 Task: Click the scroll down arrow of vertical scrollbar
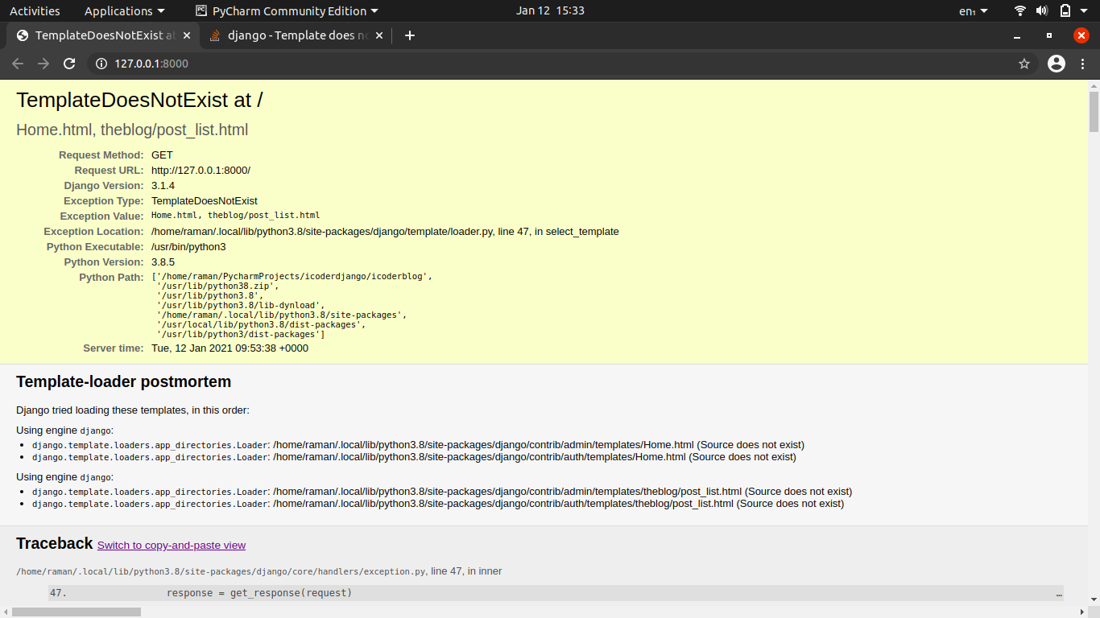(x=1094, y=599)
